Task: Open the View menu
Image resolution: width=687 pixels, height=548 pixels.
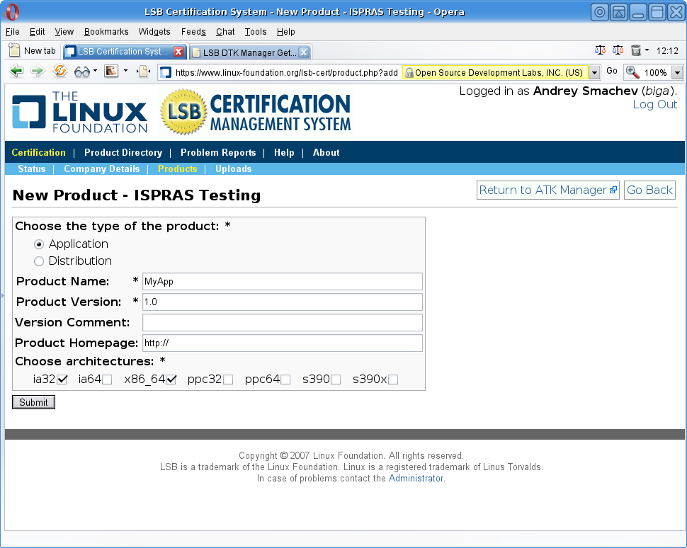Action: click(64, 32)
